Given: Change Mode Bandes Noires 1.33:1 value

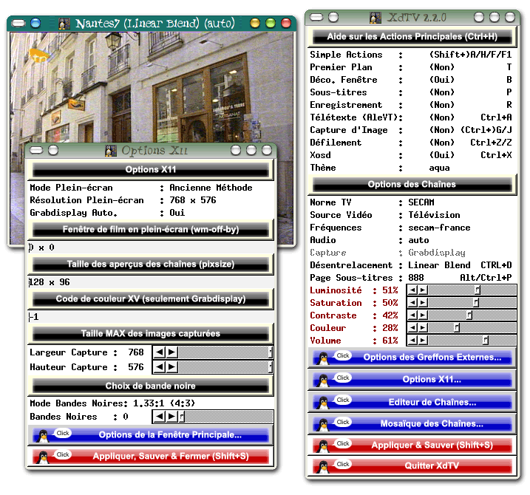Looking at the screenshot, I should coord(164,403).
